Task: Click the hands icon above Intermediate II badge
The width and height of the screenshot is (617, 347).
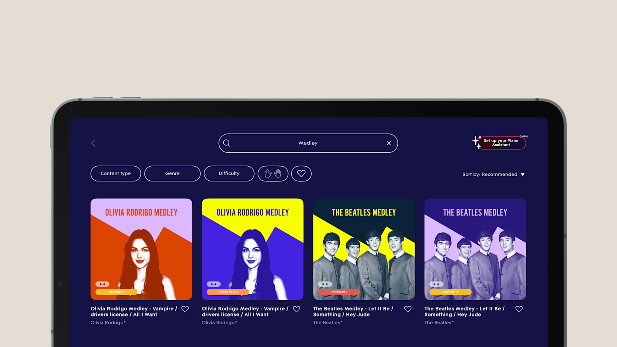Action: click(213, 284)
